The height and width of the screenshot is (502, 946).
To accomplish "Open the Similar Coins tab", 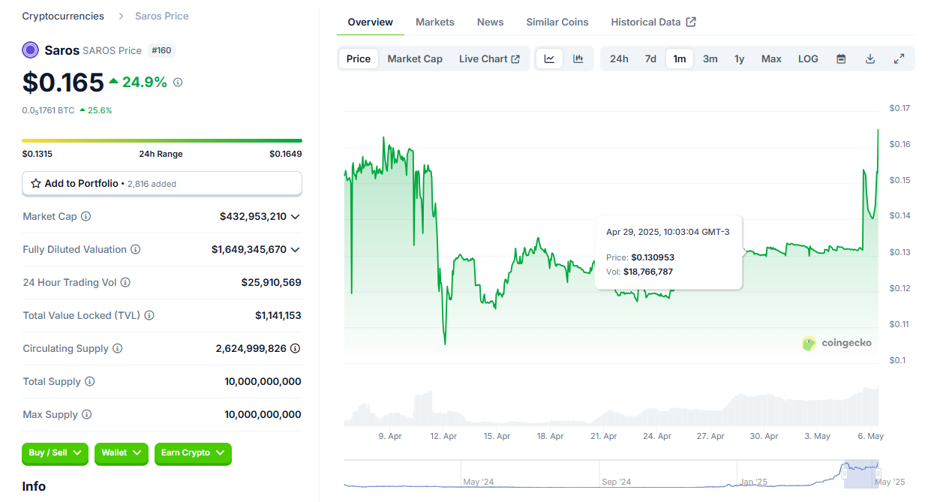I will [557, 22].
